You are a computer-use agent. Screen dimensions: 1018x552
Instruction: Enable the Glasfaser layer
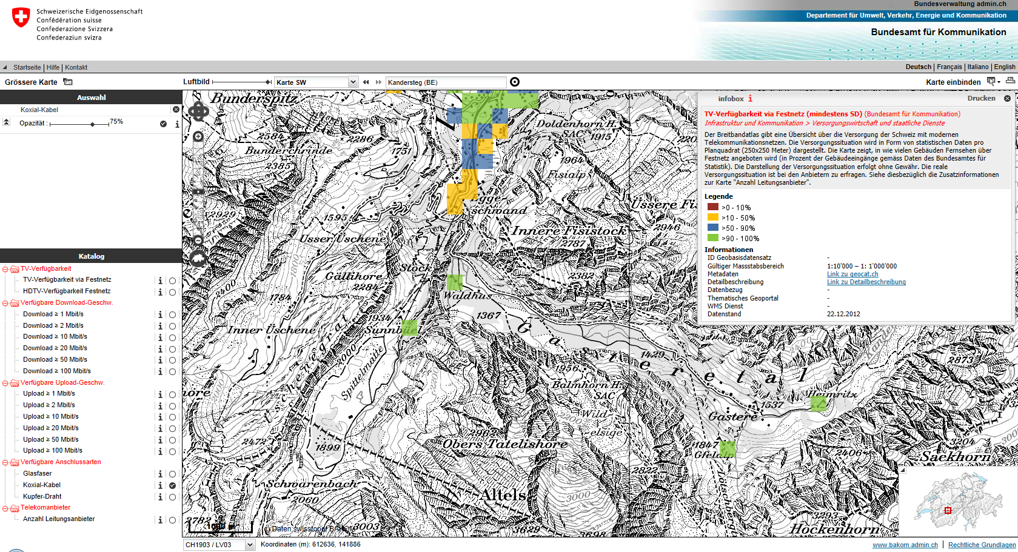(x=172, y=474)
